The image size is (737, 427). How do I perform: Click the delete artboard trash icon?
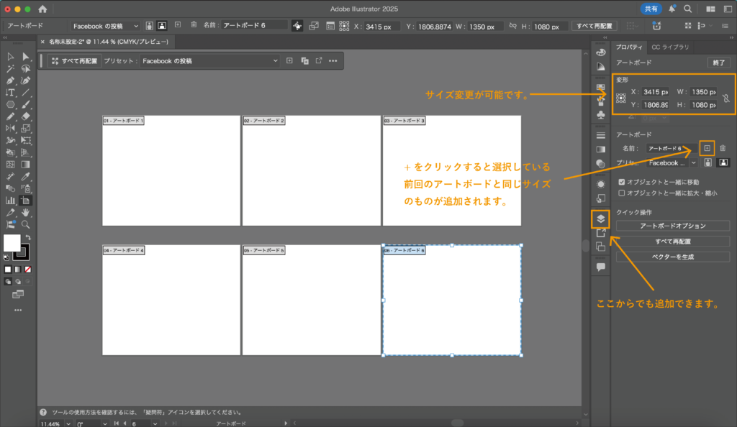(x=723, y=147)
